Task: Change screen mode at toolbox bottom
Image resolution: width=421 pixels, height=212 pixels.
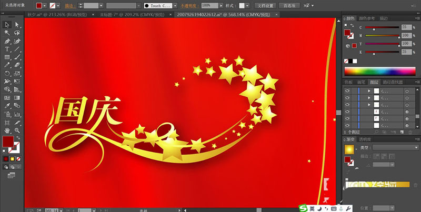Action: (11, 175)
